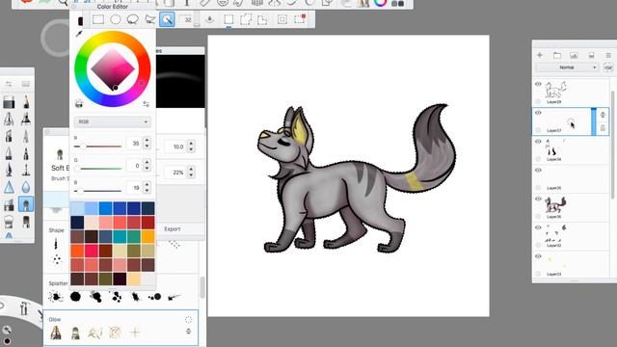Click the R slider handle
Screen dimensions: 617x347
pyautogui.click(x=83, y=147)
